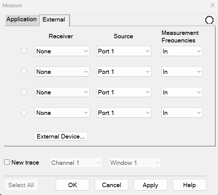218x195 pixels.
Task: Open first row Receiver dropdown
Action: click(x=62, y=51)
